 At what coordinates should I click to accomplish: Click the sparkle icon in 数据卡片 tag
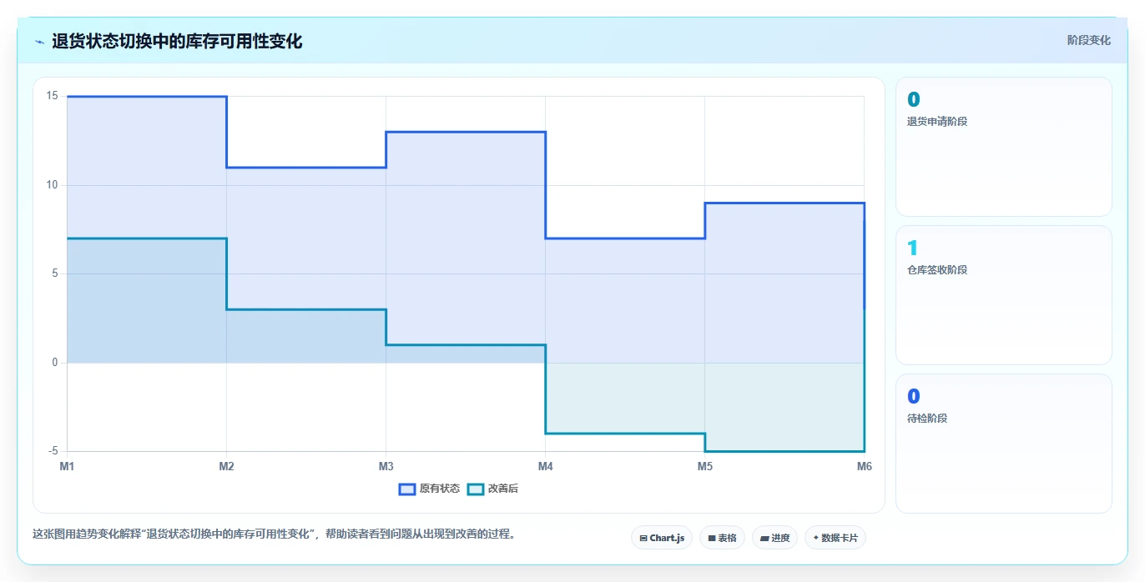[815, 538]
